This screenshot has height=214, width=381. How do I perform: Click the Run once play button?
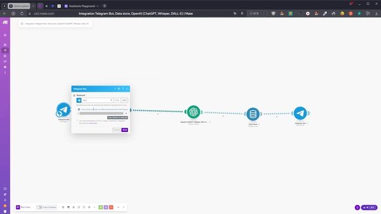(18, 207)
